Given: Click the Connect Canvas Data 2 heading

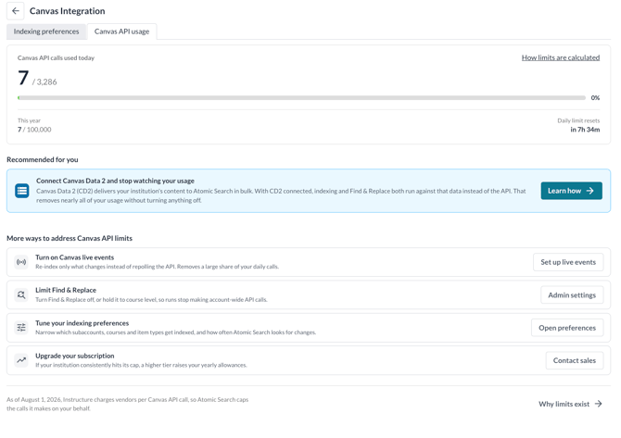Looking at the screenshot, I should [115, 181].
